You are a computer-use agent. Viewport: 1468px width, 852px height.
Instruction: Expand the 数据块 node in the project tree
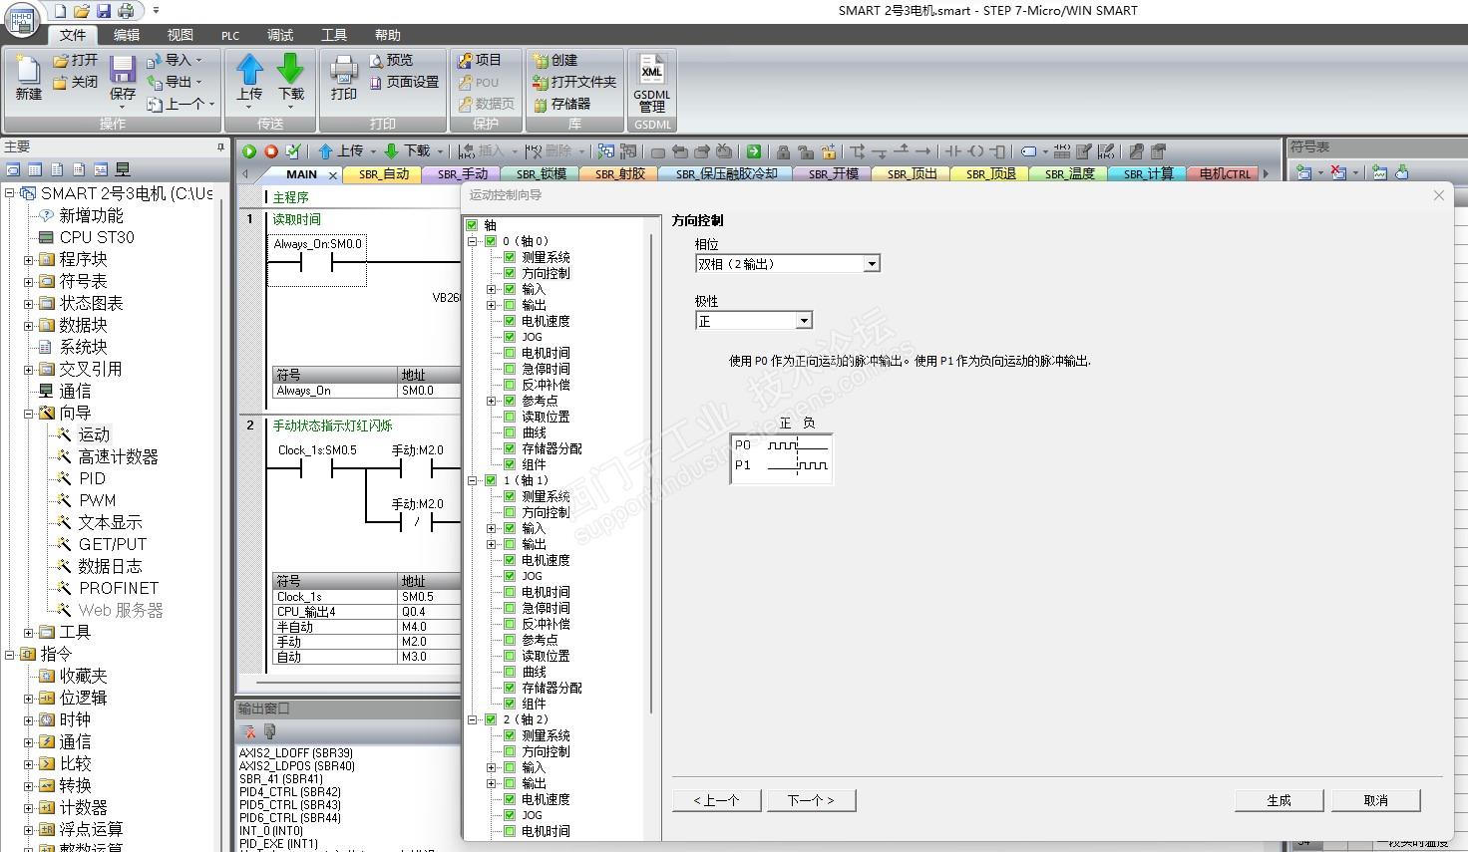(x=29, y=325)
